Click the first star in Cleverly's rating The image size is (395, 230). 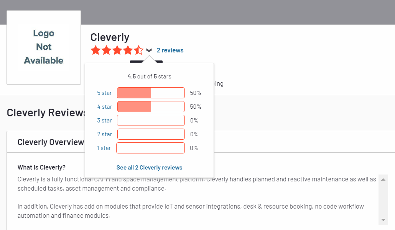(95, 50)
